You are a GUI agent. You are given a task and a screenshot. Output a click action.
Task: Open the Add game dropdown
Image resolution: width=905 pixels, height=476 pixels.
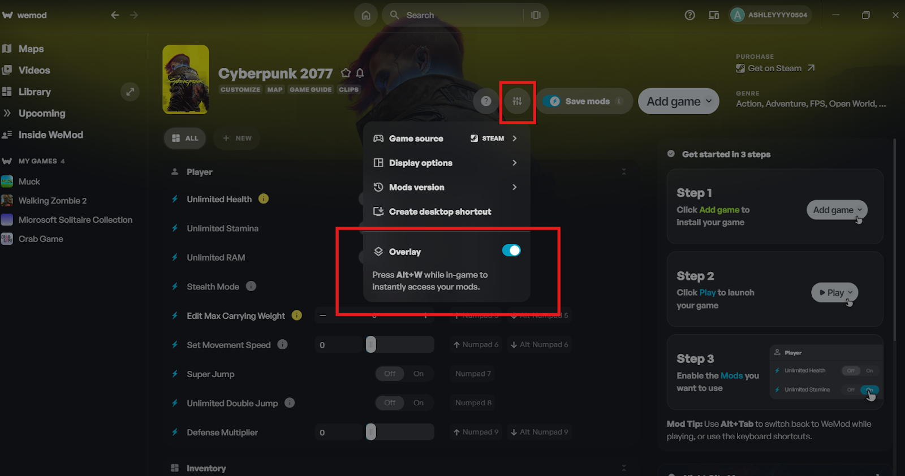679,101
